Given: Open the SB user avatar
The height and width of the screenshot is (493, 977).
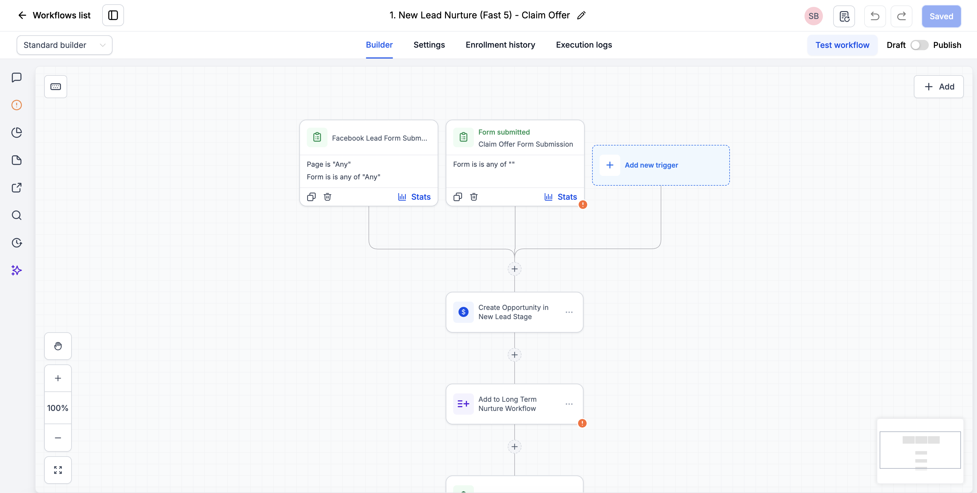Looking at the screenshot, I should coord(813,16).
